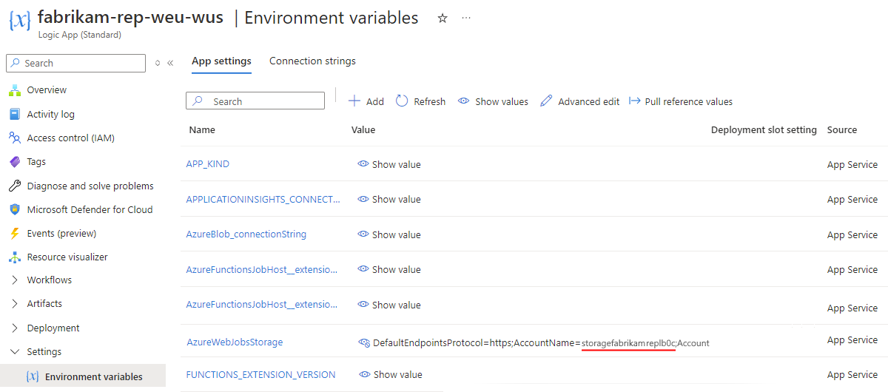
Task: Open the AzureBlob_connectionString setting
Action: pyautogui.click(x=246, y=234)
